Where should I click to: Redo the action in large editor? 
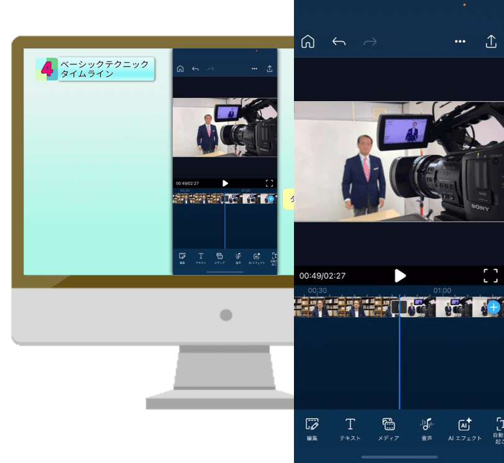tap(370, 42)
